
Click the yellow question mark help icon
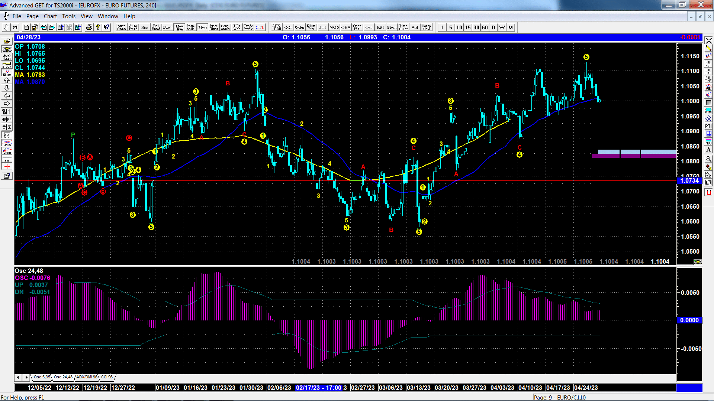(98, 27)
